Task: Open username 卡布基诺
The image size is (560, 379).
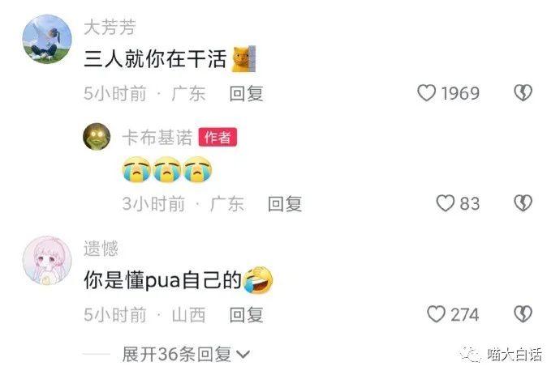Action: click(157, 138)
